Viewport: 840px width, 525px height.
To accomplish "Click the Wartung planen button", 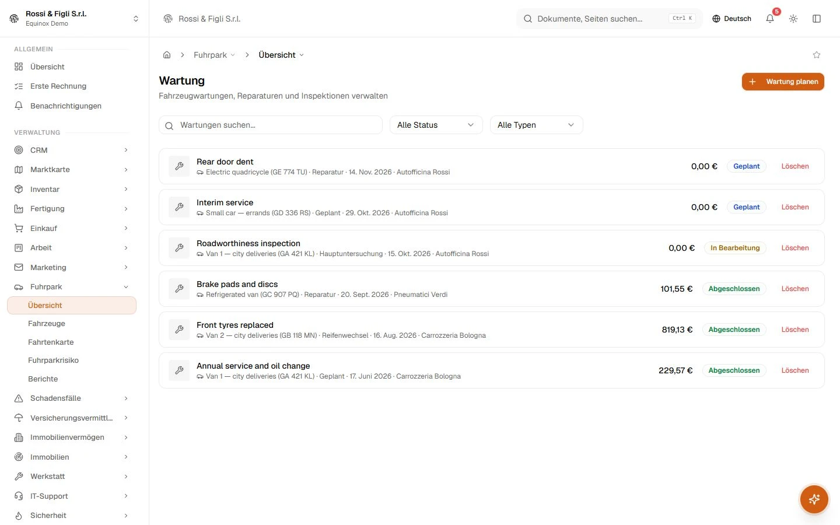I will tap(783, 82).
